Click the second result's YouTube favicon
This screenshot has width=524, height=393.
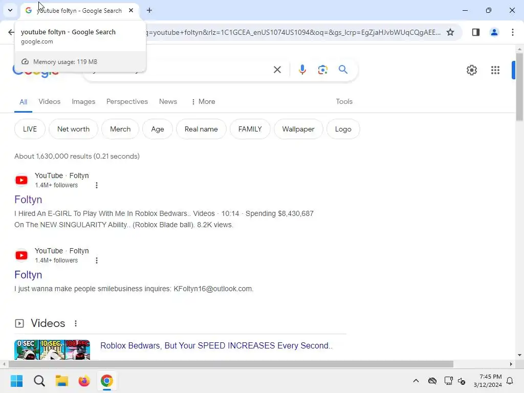click(21, 255)
